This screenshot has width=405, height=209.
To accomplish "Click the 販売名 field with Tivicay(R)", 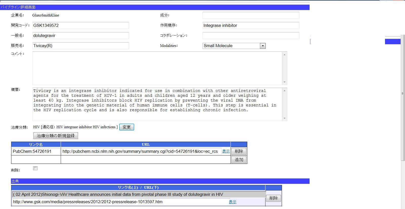I will coord(81,46).
